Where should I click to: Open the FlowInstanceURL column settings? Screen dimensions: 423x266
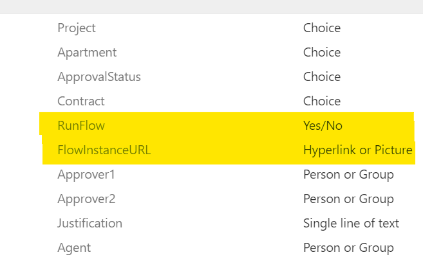point(104,150)
